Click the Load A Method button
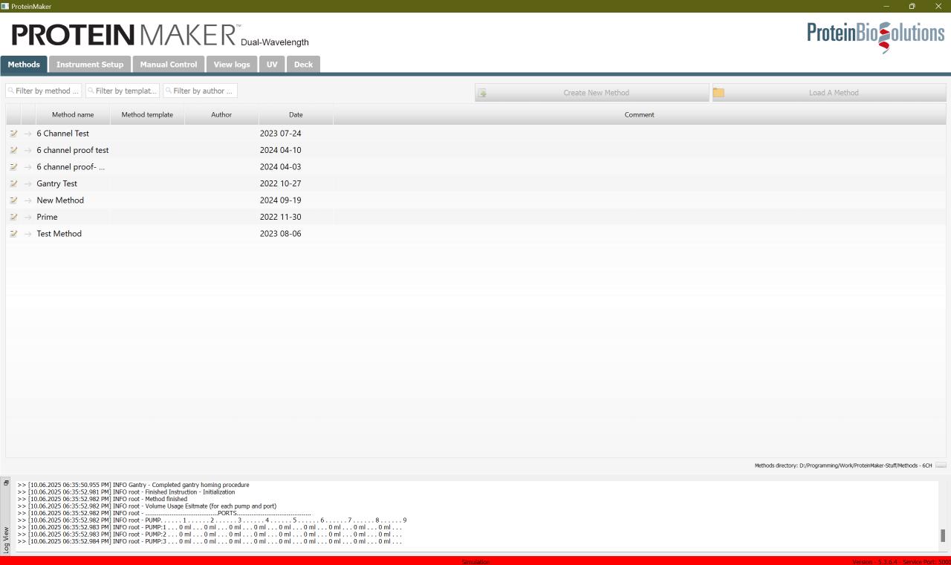This screenshot has width=951, height=565. [829, 93]
